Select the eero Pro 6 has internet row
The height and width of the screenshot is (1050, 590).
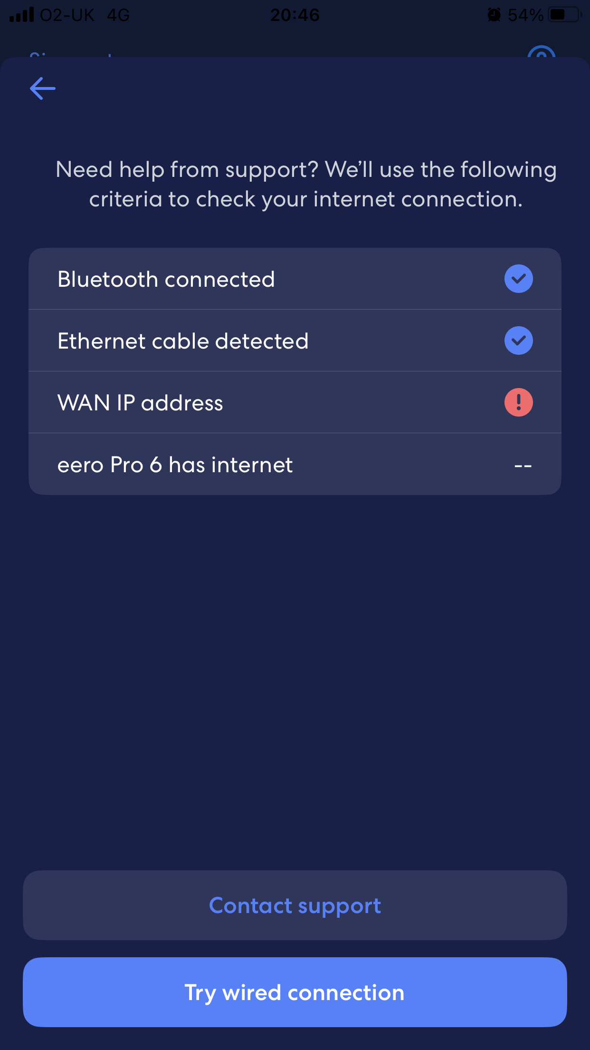[x=295, y=465]
